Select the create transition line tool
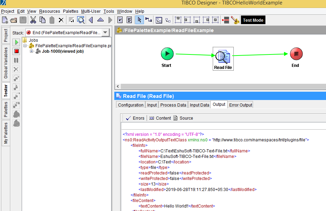The height and width of the screenshot is (211, 326). tap(148, 20)
